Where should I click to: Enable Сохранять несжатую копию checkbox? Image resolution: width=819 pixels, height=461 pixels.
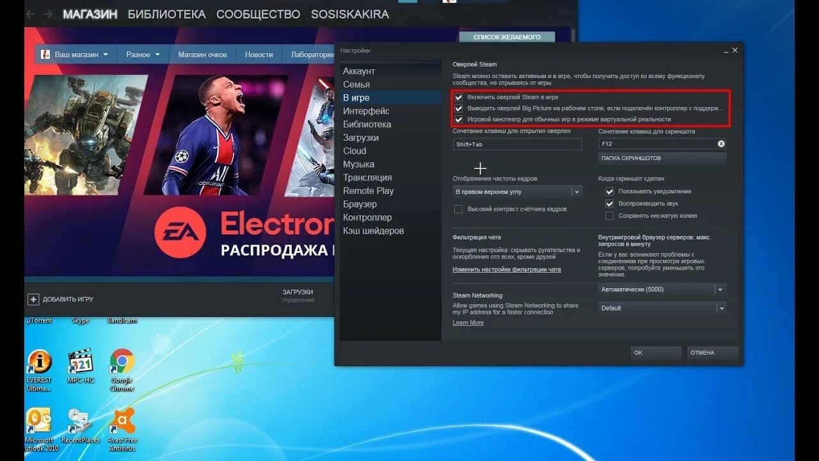tap(609, 216)
